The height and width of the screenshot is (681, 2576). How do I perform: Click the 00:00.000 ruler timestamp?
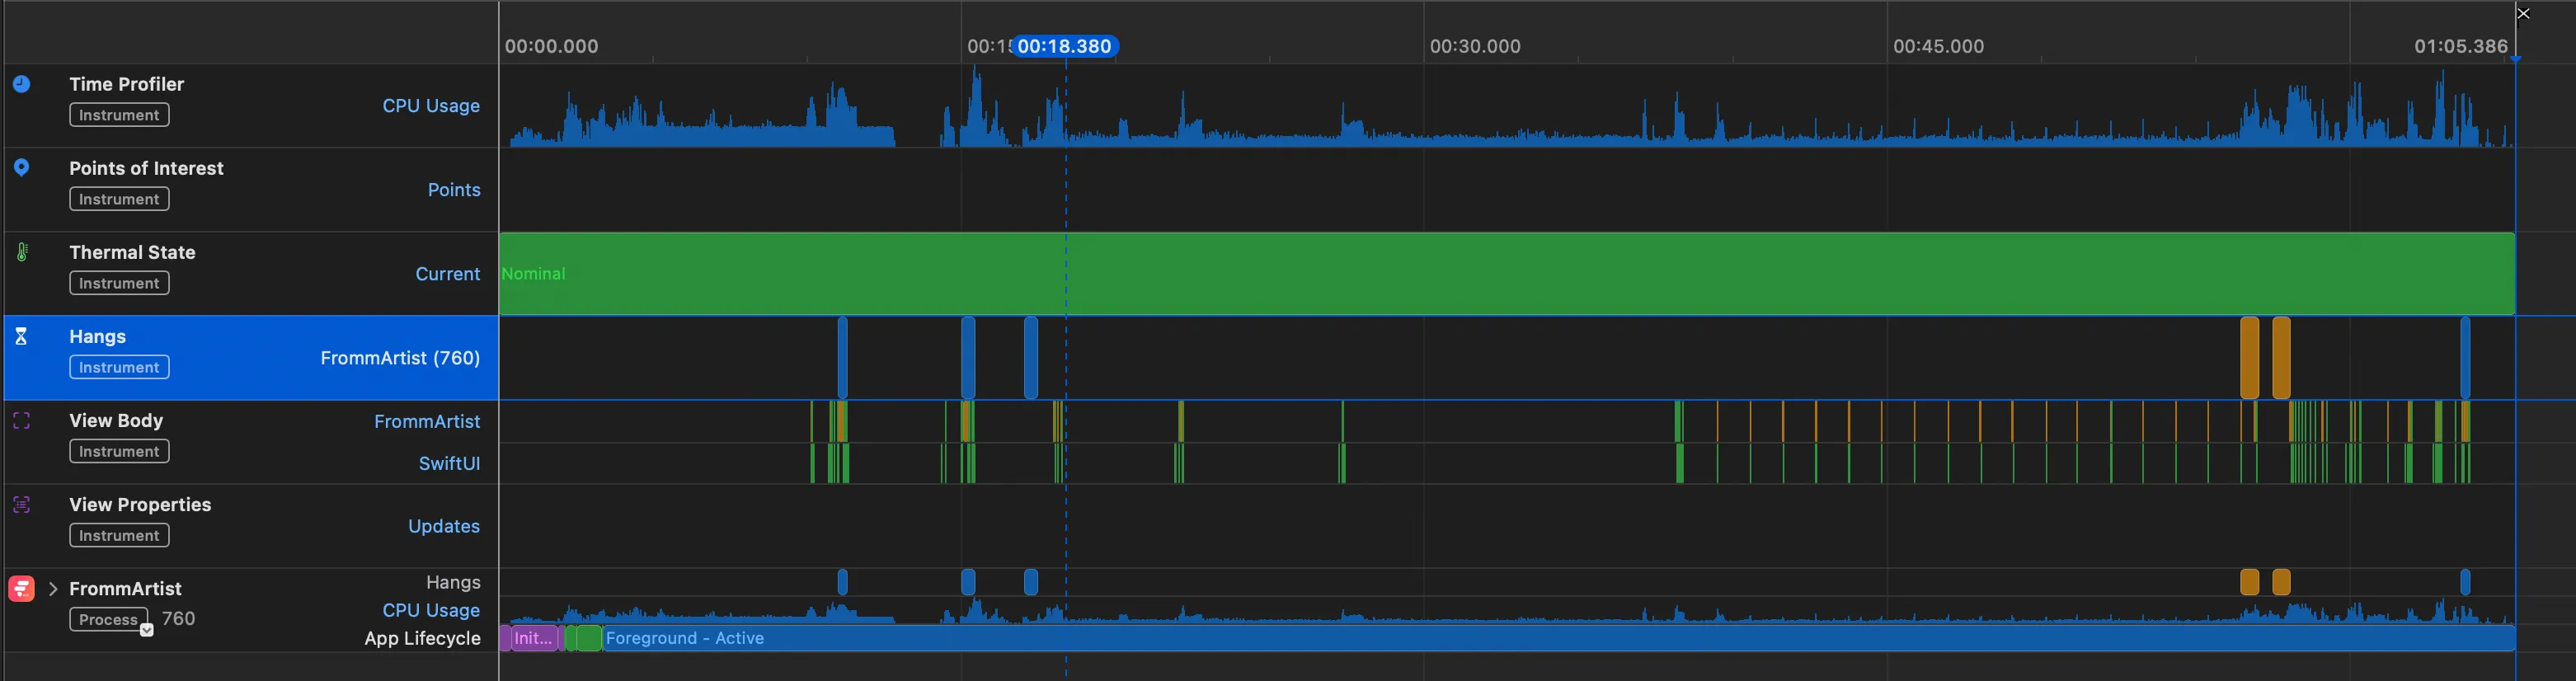click(551, 46)
